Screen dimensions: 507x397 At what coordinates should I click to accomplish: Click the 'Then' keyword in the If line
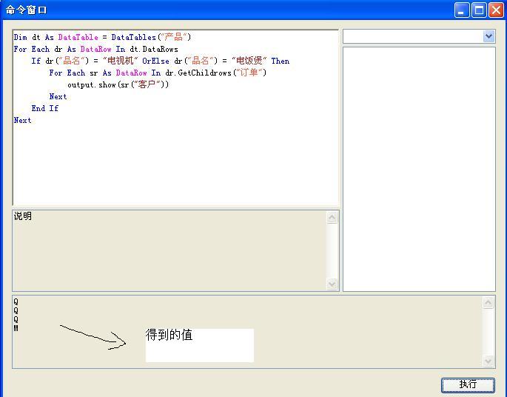click(x=280, y=61)
